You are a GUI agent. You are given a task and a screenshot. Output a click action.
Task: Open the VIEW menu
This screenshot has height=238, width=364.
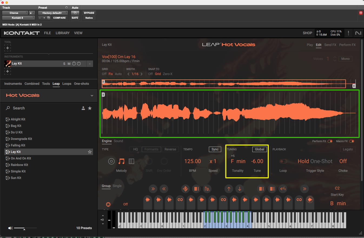click(x=78, y=33)
